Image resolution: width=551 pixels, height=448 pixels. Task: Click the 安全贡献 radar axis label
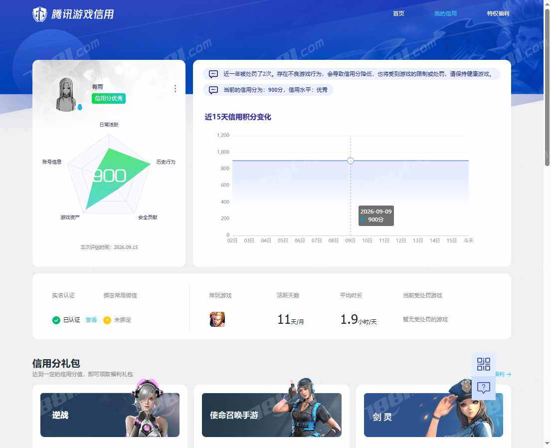point(148,218)
